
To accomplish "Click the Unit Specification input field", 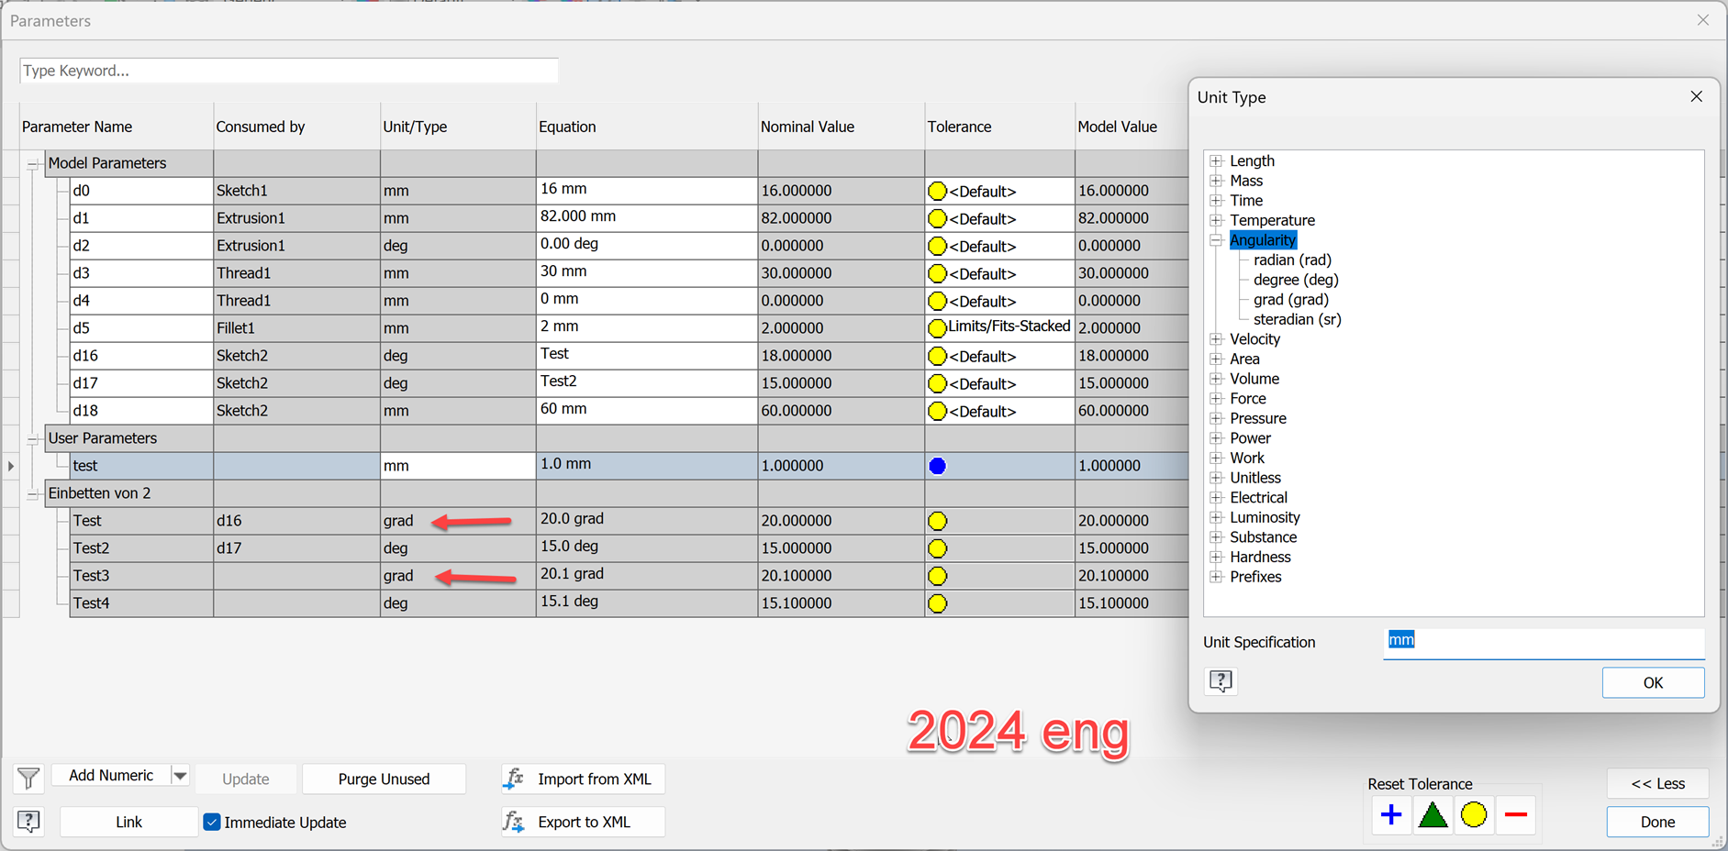I will coord(1544,643).
